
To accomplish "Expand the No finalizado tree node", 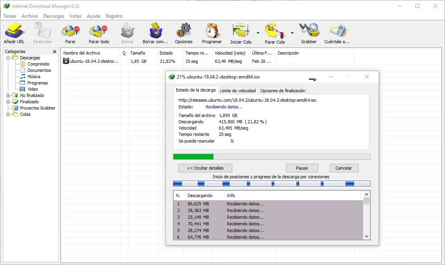I will (8, 95).
